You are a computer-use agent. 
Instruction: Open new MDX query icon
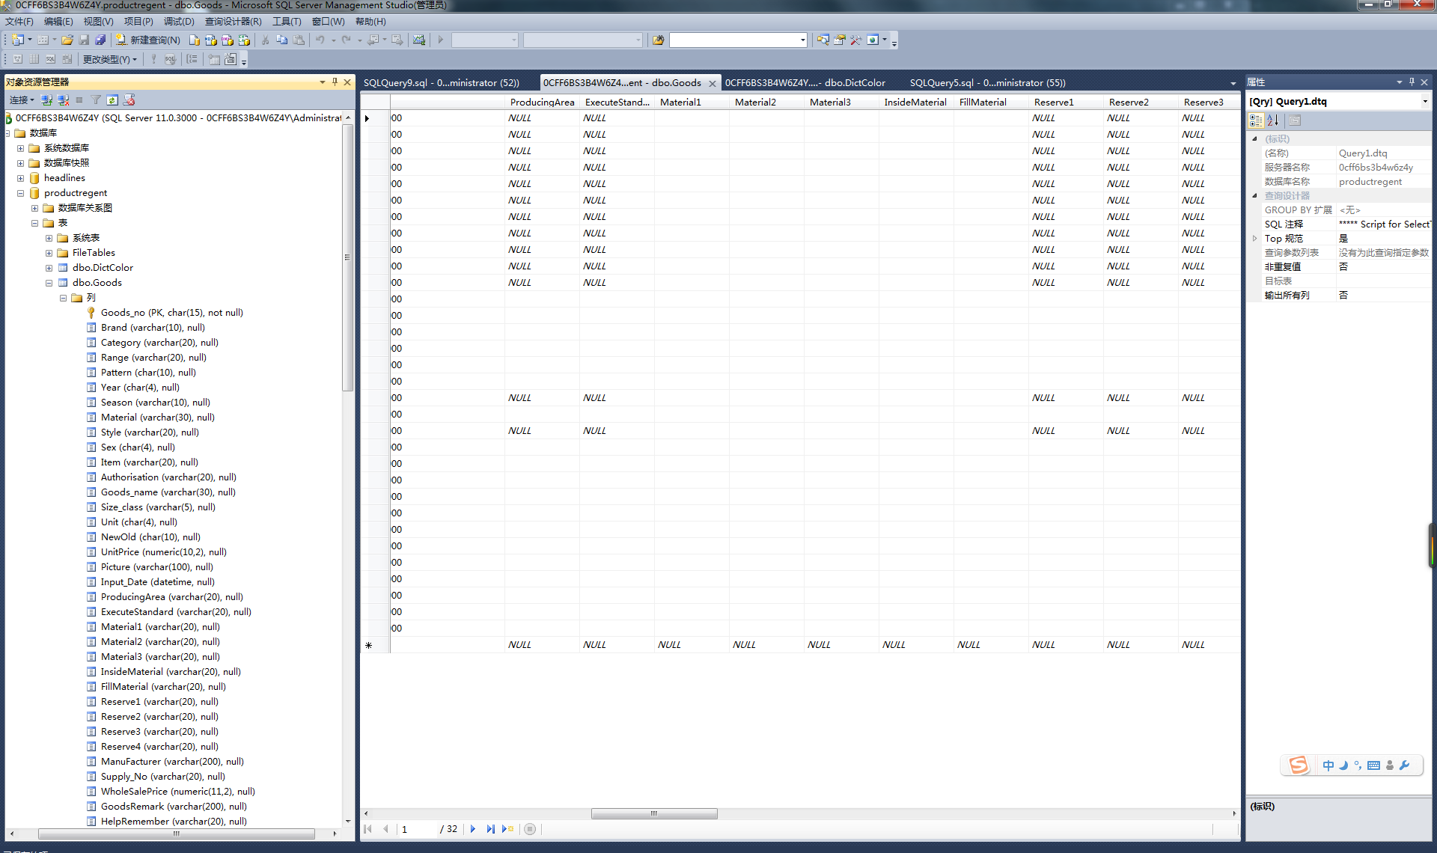[211, 40]
